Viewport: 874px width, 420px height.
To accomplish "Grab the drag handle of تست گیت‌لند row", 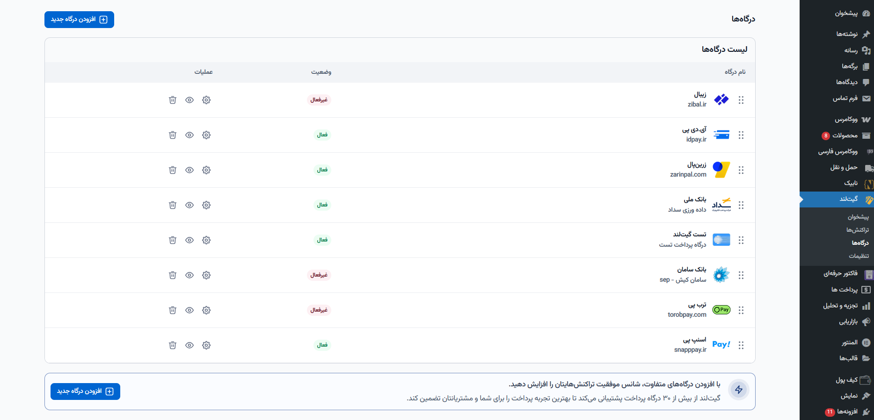I will (741, 240).
